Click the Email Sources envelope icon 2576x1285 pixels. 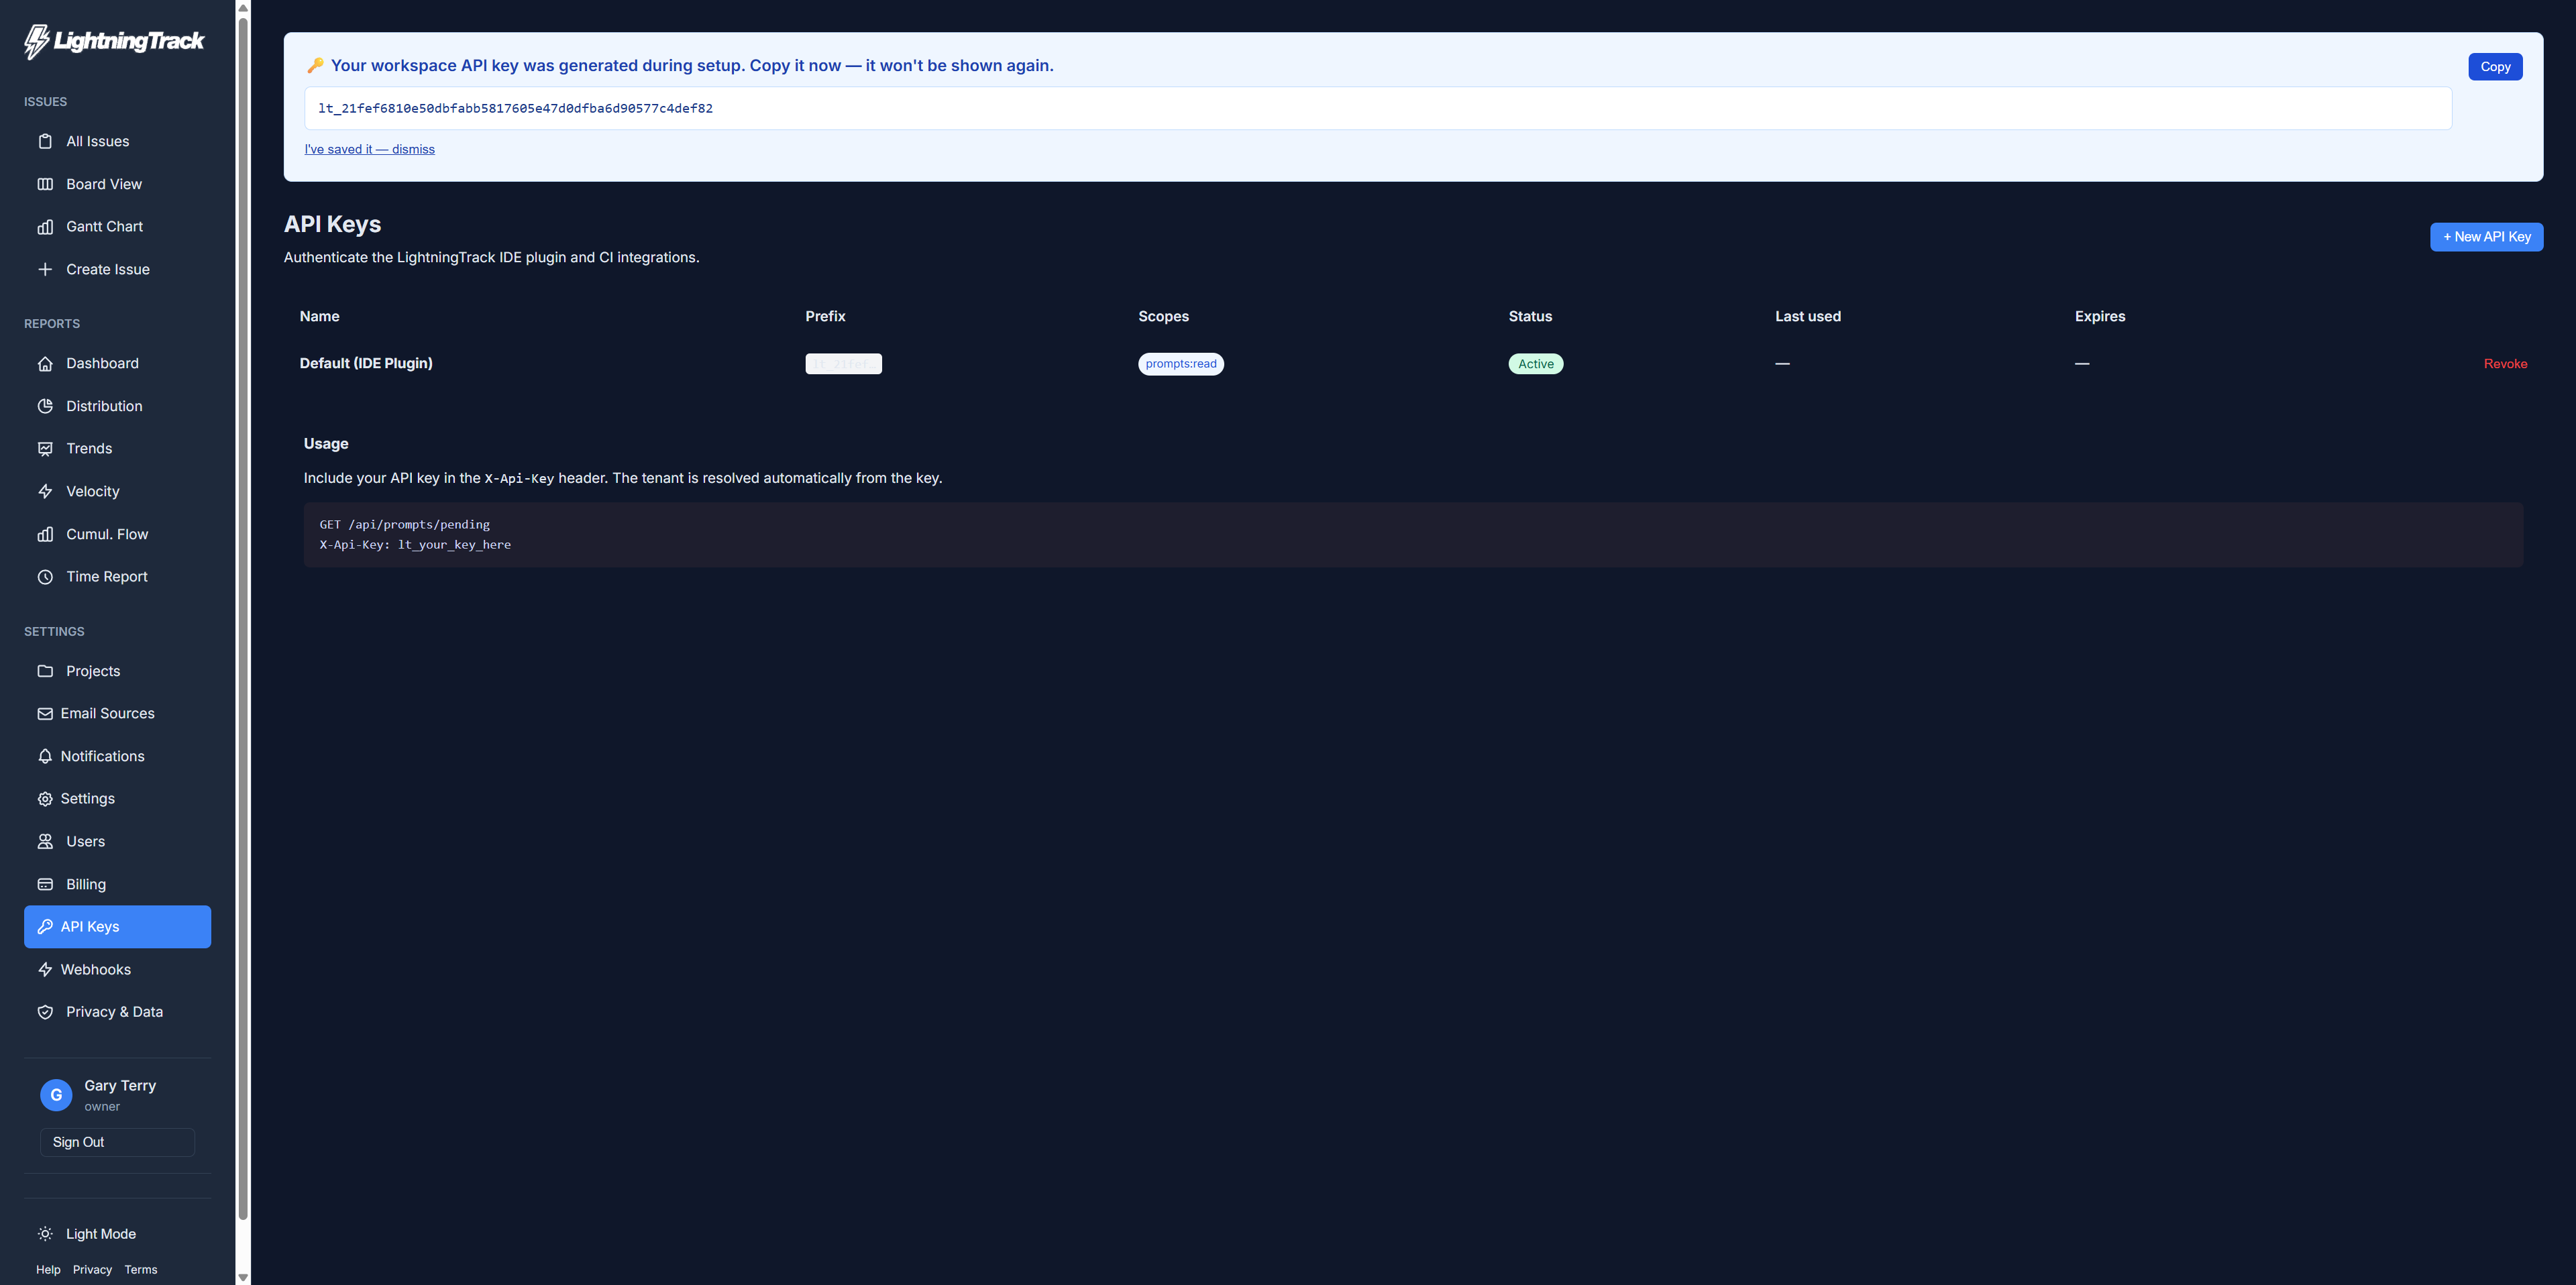[x=45, y=713]
